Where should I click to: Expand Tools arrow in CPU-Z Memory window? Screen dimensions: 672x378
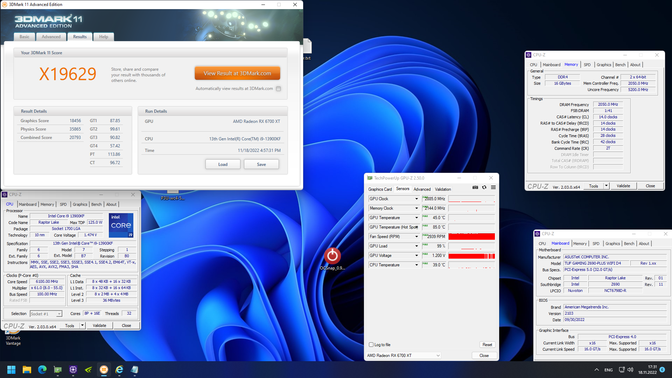(x=606, y=186)
